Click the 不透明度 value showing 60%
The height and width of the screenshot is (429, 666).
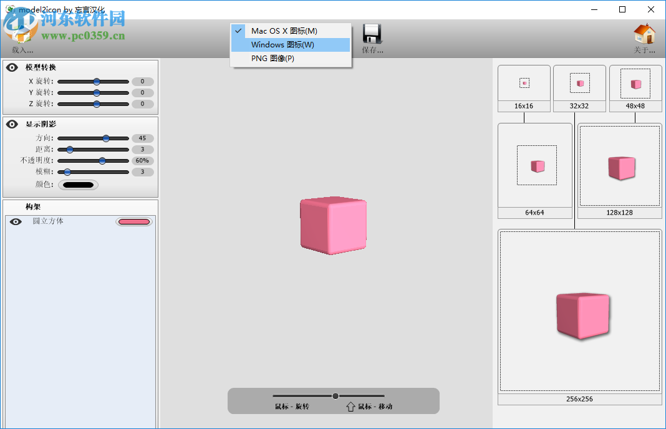pyautogui.click(x=142, y=160)
